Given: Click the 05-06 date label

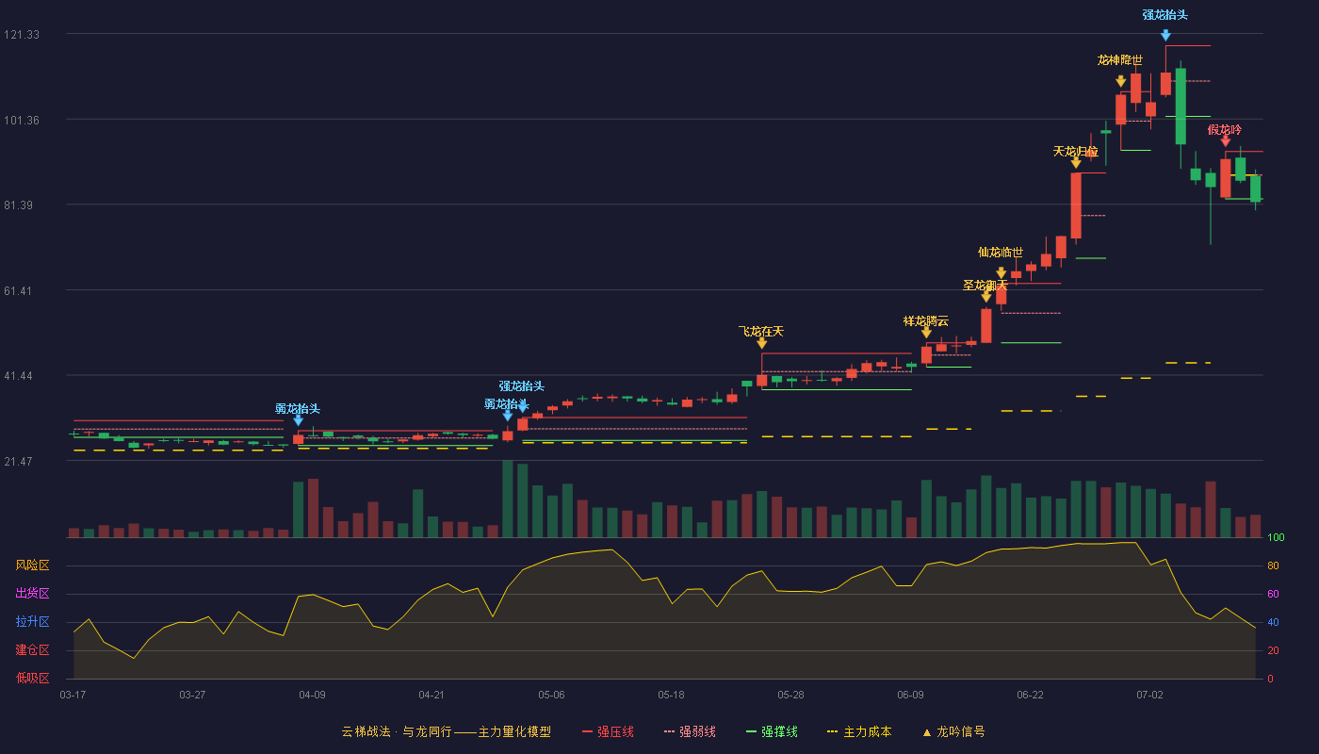Looking at the screenshot, I should (551, 695).
